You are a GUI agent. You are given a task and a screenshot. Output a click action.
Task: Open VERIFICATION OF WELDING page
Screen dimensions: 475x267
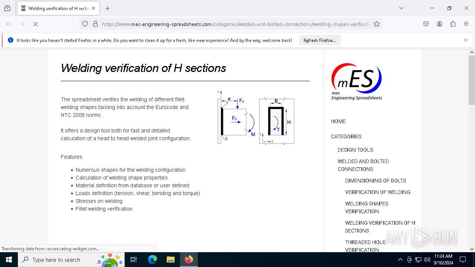click(x=377, y=192)
